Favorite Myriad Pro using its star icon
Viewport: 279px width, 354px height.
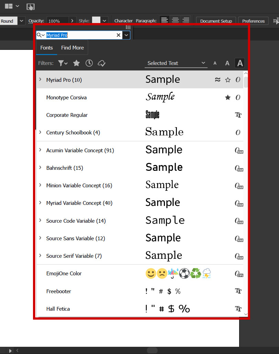(x=228, y=79)
